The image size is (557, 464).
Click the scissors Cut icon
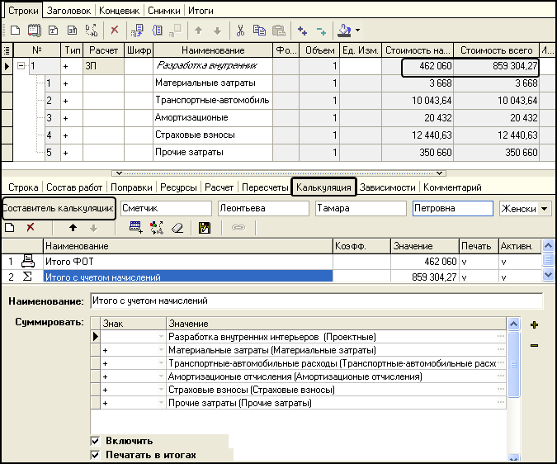240,31
